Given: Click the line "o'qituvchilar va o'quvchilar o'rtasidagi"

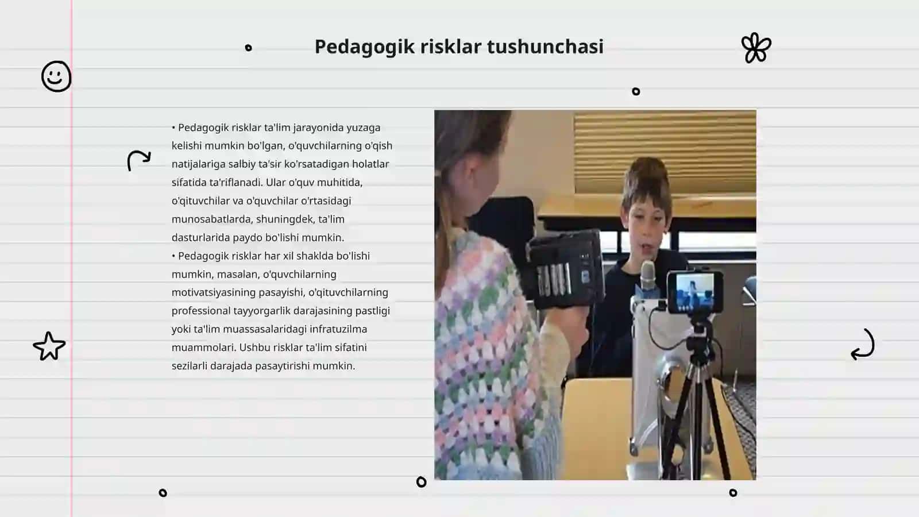Looking at the screenshot, I should pyautogui.click(x=261, y=201).
